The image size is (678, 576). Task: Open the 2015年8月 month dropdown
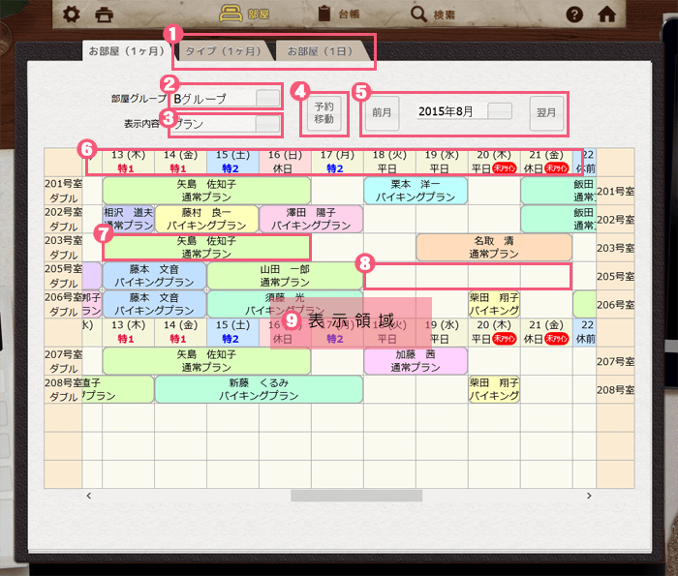tap(499, 111)
